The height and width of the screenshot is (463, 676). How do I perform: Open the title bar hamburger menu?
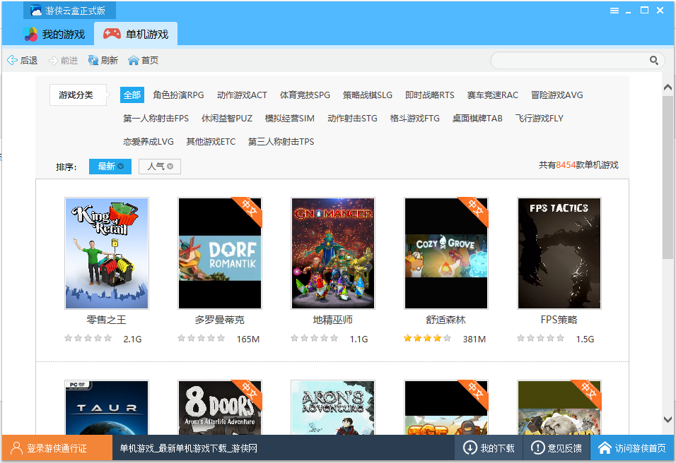coord(614,11)
